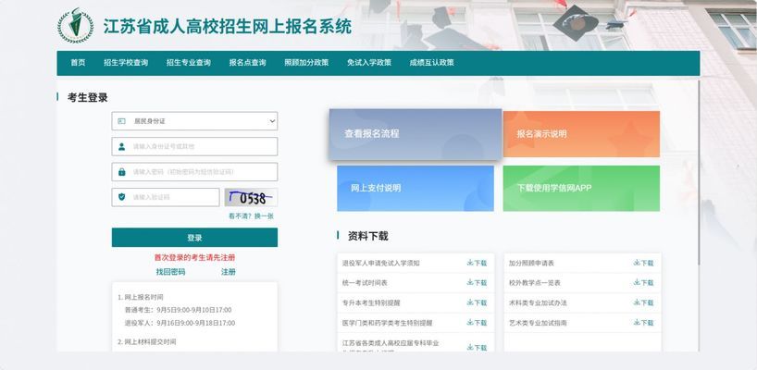Download 艺术类专业加试指南 file
The height and width of the screenshot is (370, 757).
643,323
